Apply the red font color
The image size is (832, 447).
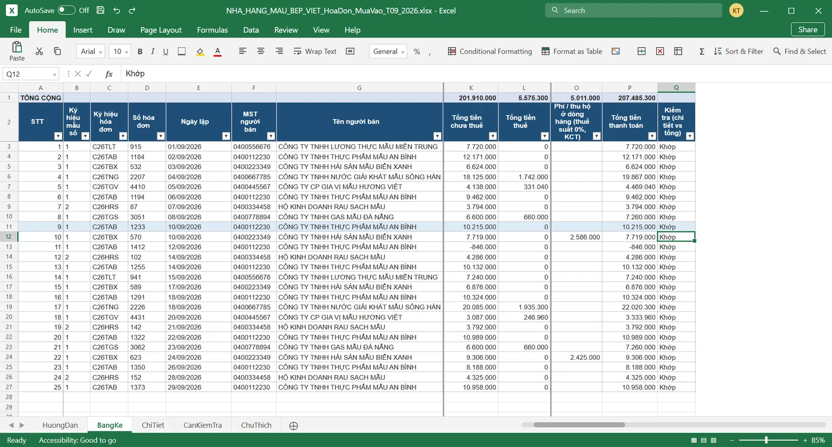click(217, 51)
